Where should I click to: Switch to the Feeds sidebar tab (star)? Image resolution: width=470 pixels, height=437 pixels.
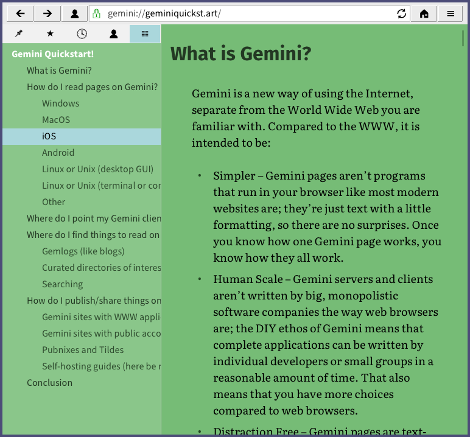[50, 34]
